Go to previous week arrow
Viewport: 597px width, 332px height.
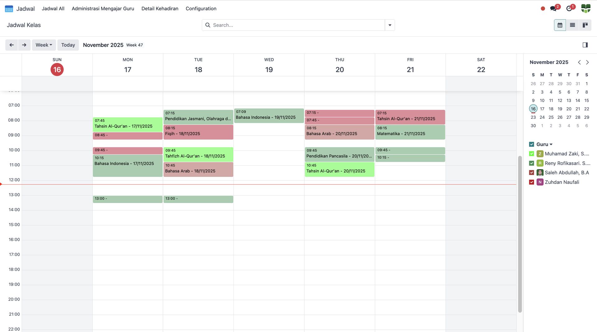[12, 45]
